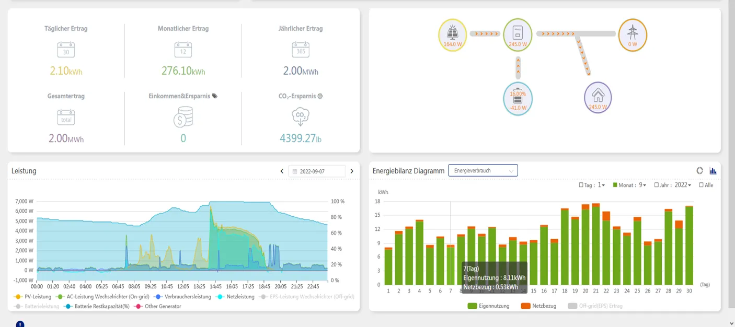735x327 pixels.
Task: Switch chart to bar view icon
Action: (713, 171)
